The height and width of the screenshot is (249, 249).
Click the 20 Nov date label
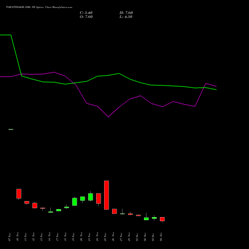pos(81,237)
